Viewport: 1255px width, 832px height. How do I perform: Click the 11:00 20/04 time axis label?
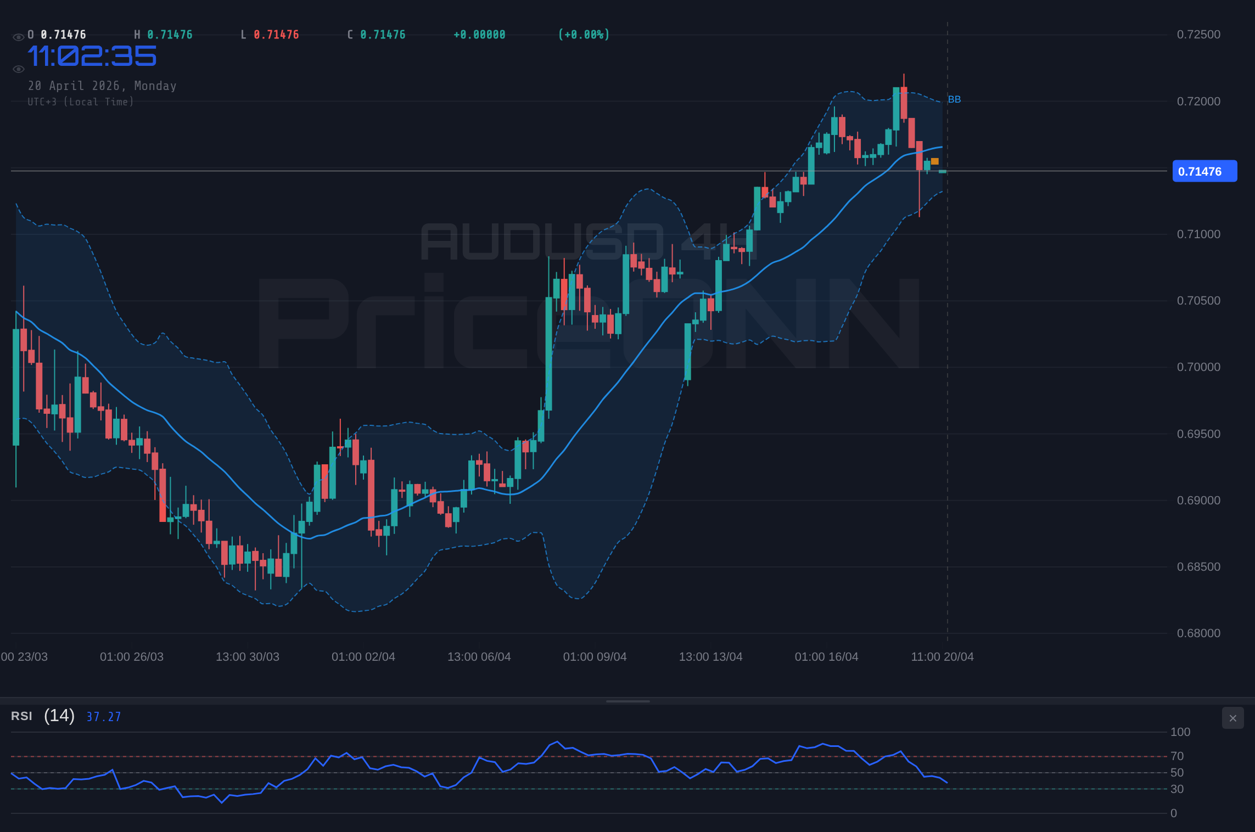pos(943,657)
